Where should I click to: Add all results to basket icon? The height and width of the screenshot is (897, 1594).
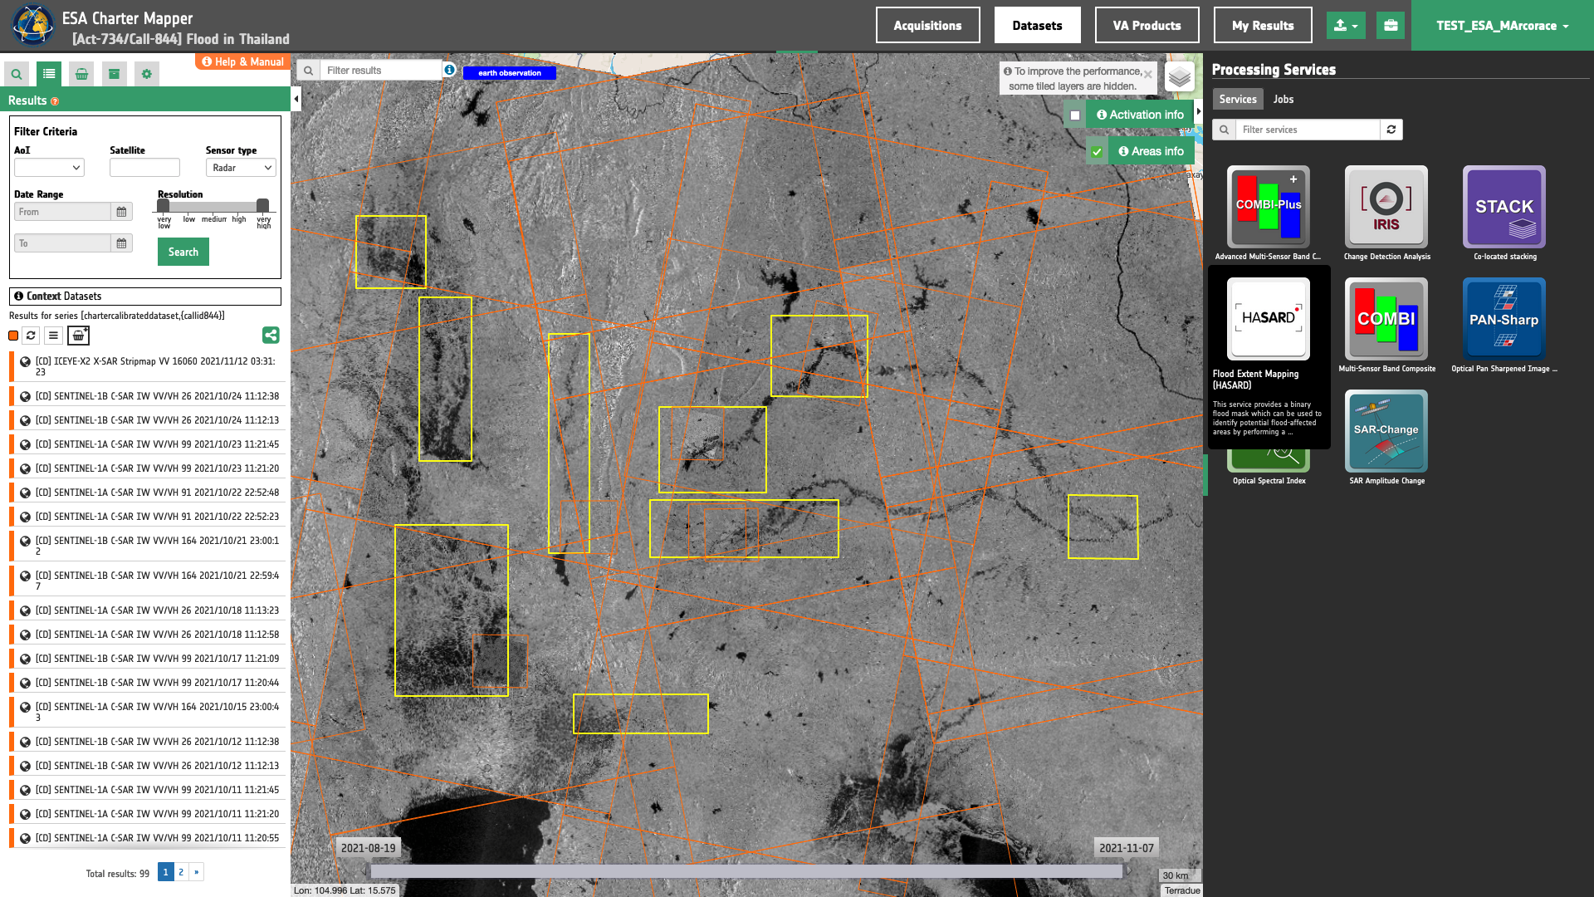[78, 336]
